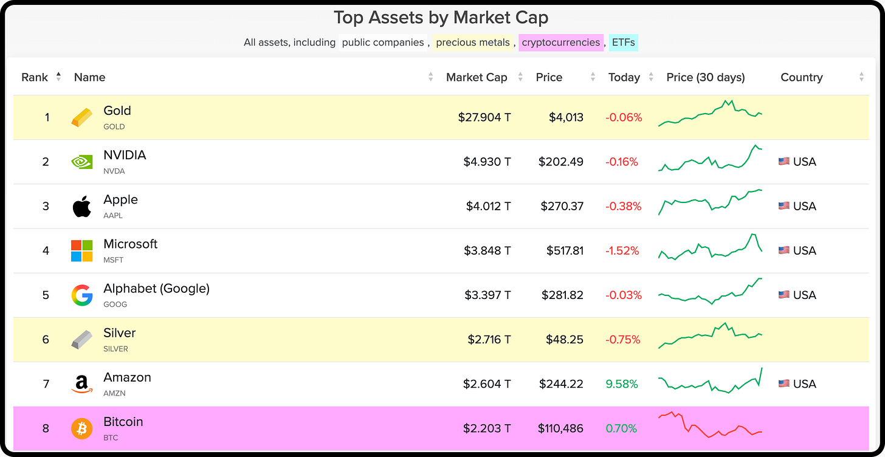Image resolution: width=885 pixels, height=457 pixels.
Task: Open the Bitcoin name link
Action: (123, 422)
